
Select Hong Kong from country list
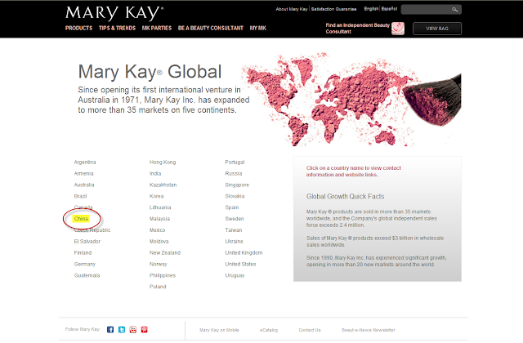point(163,163)
